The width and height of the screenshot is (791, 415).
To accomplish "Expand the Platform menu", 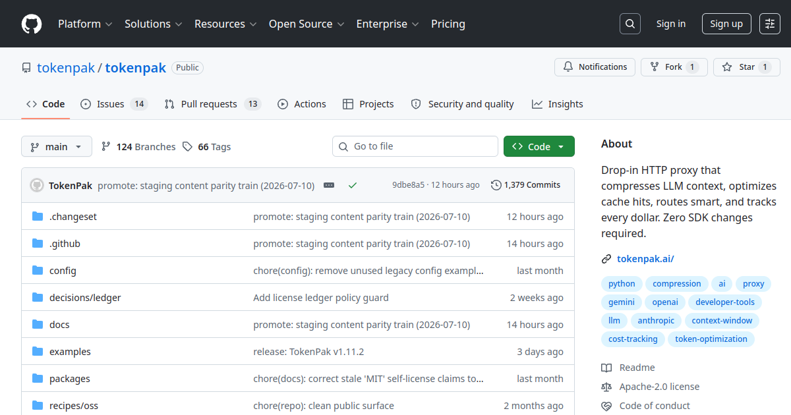I will point(84,24).
